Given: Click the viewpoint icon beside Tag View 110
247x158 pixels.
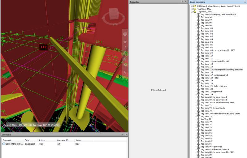Looking at the screenshot, I should [198, 56].
